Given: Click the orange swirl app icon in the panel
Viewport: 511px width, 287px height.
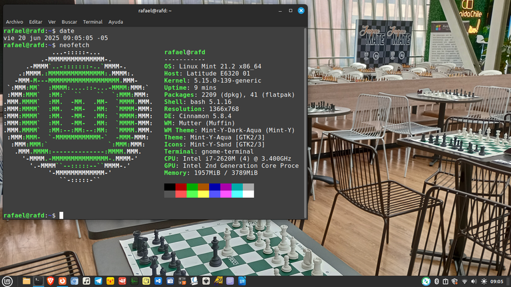Looking at the screenshot, I should point(63,281).
